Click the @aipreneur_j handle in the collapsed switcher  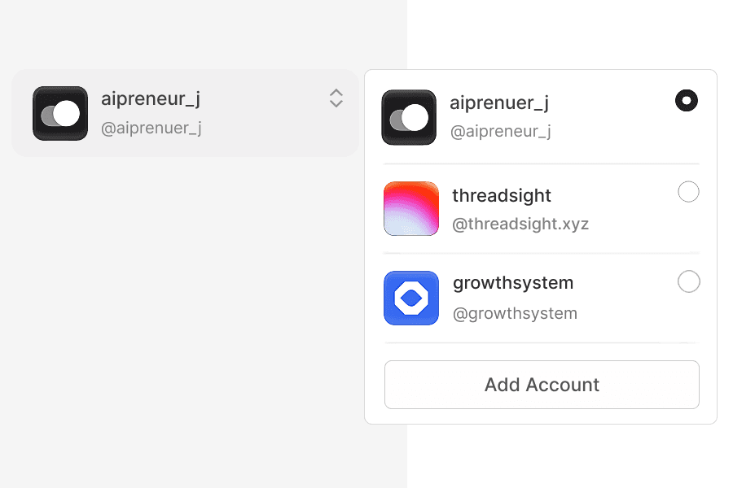(151, 128)
